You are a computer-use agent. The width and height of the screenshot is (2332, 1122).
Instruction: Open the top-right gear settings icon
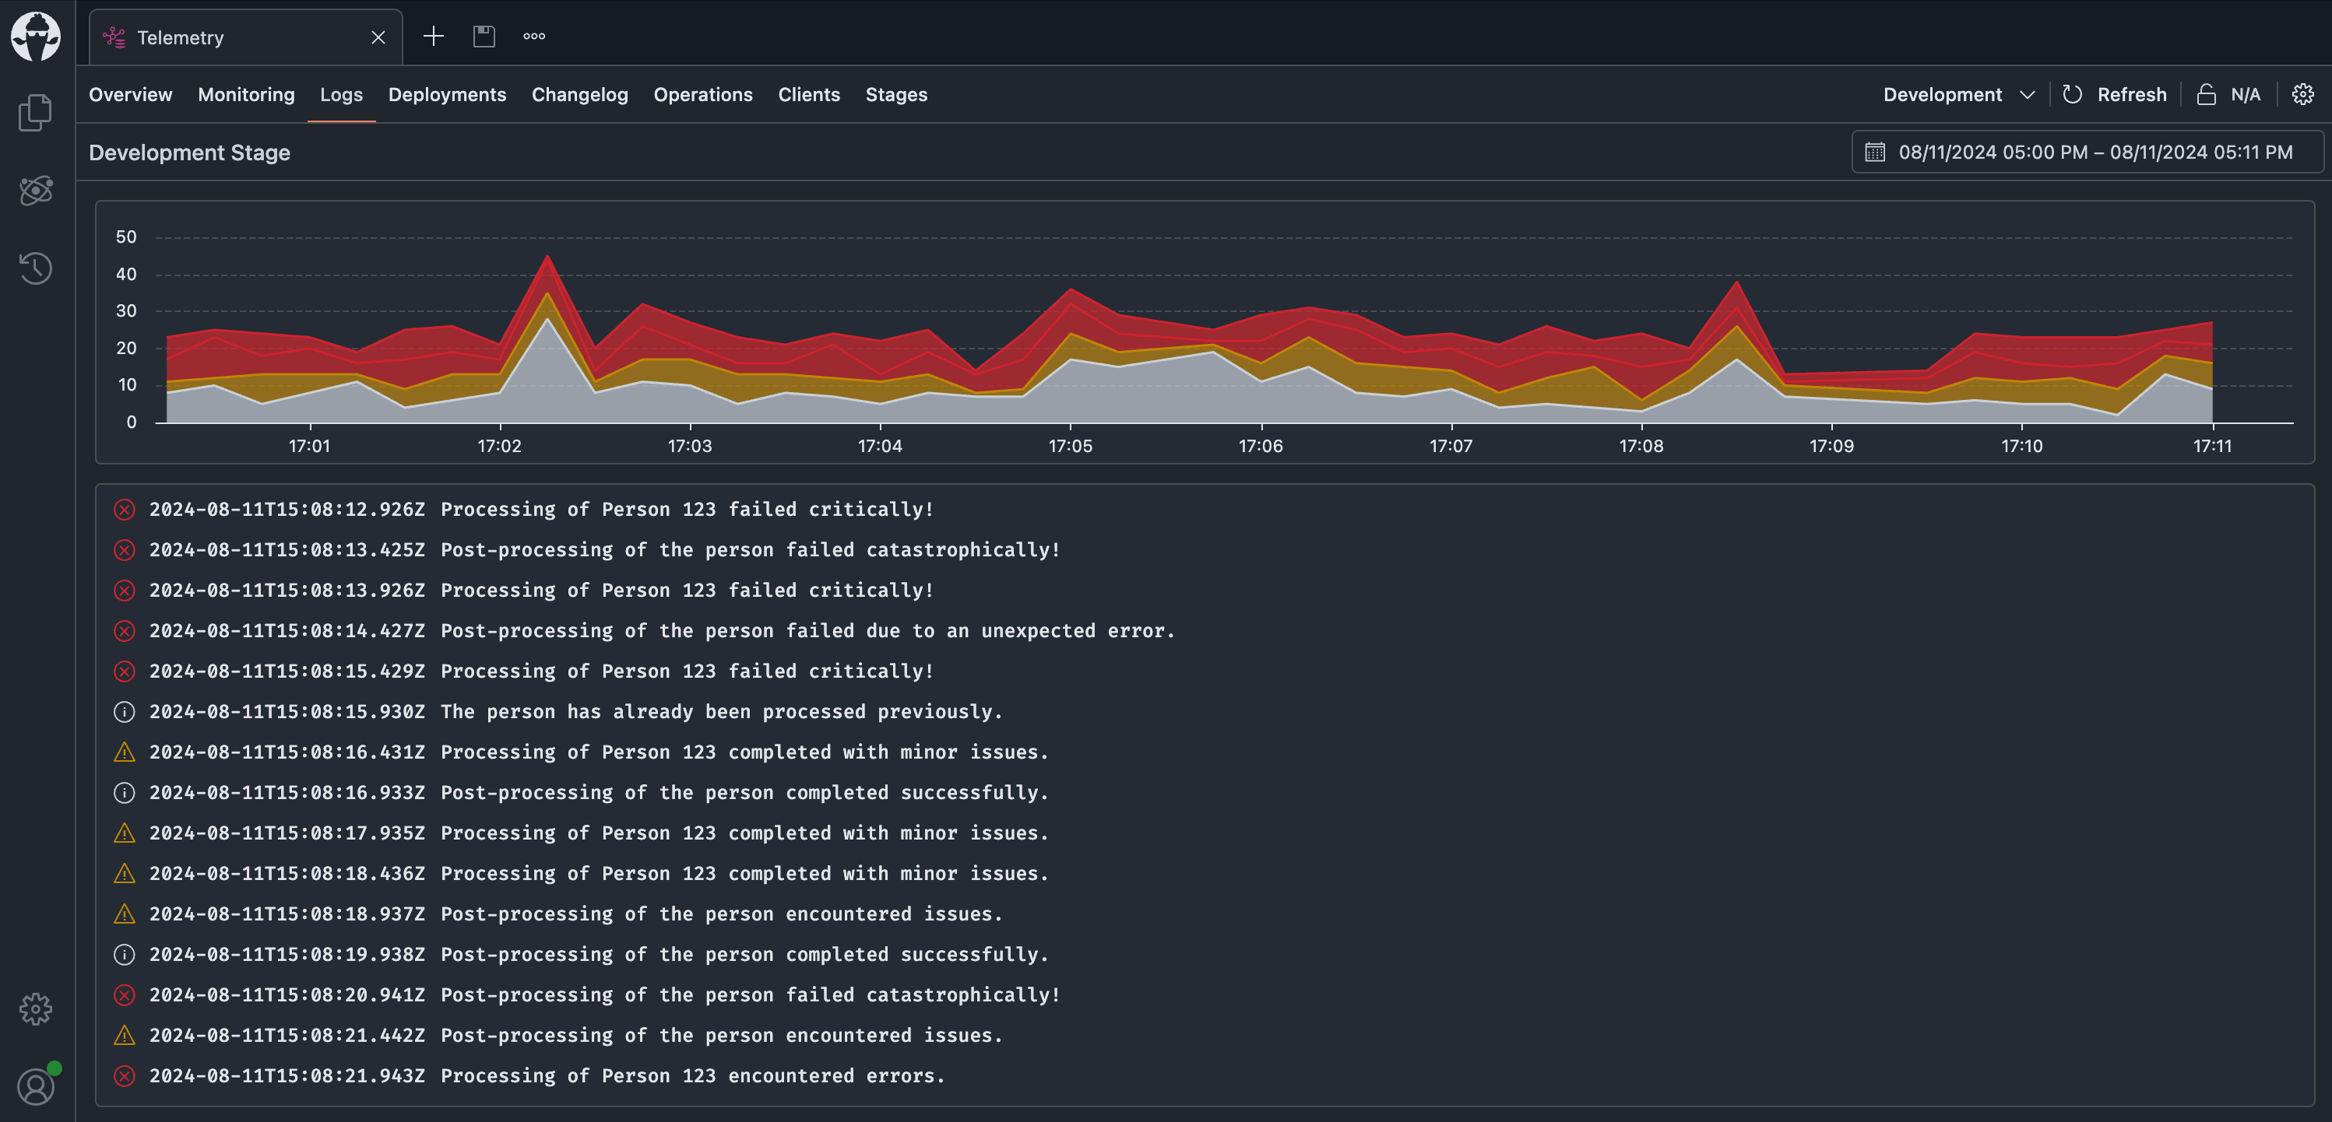tap(2302, 94)
